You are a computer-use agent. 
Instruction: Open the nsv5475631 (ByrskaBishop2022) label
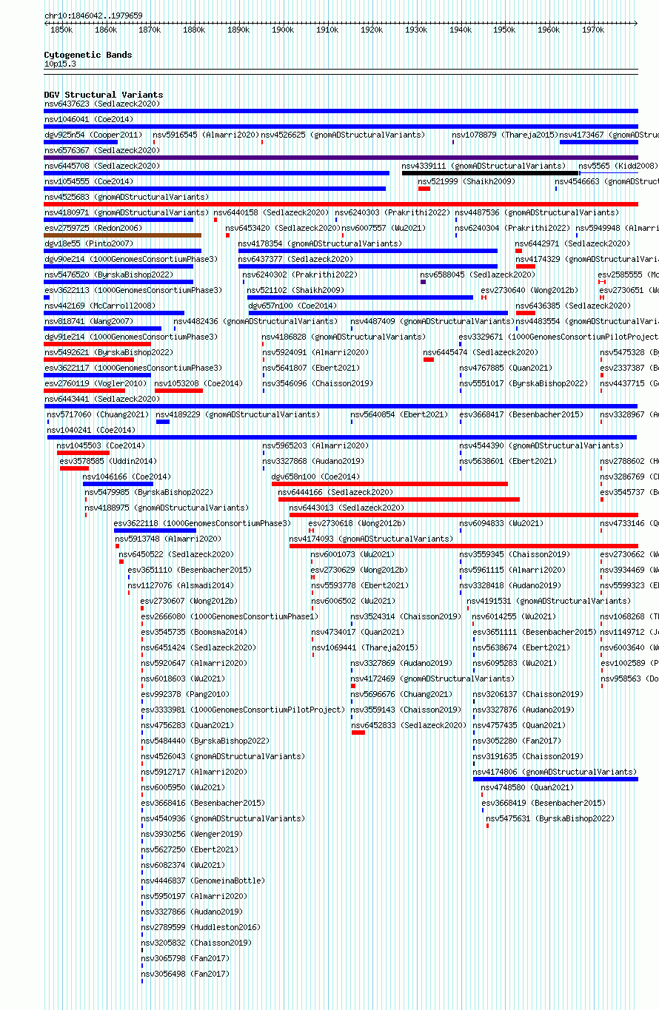pyautogui.click(x=550, y=818)
